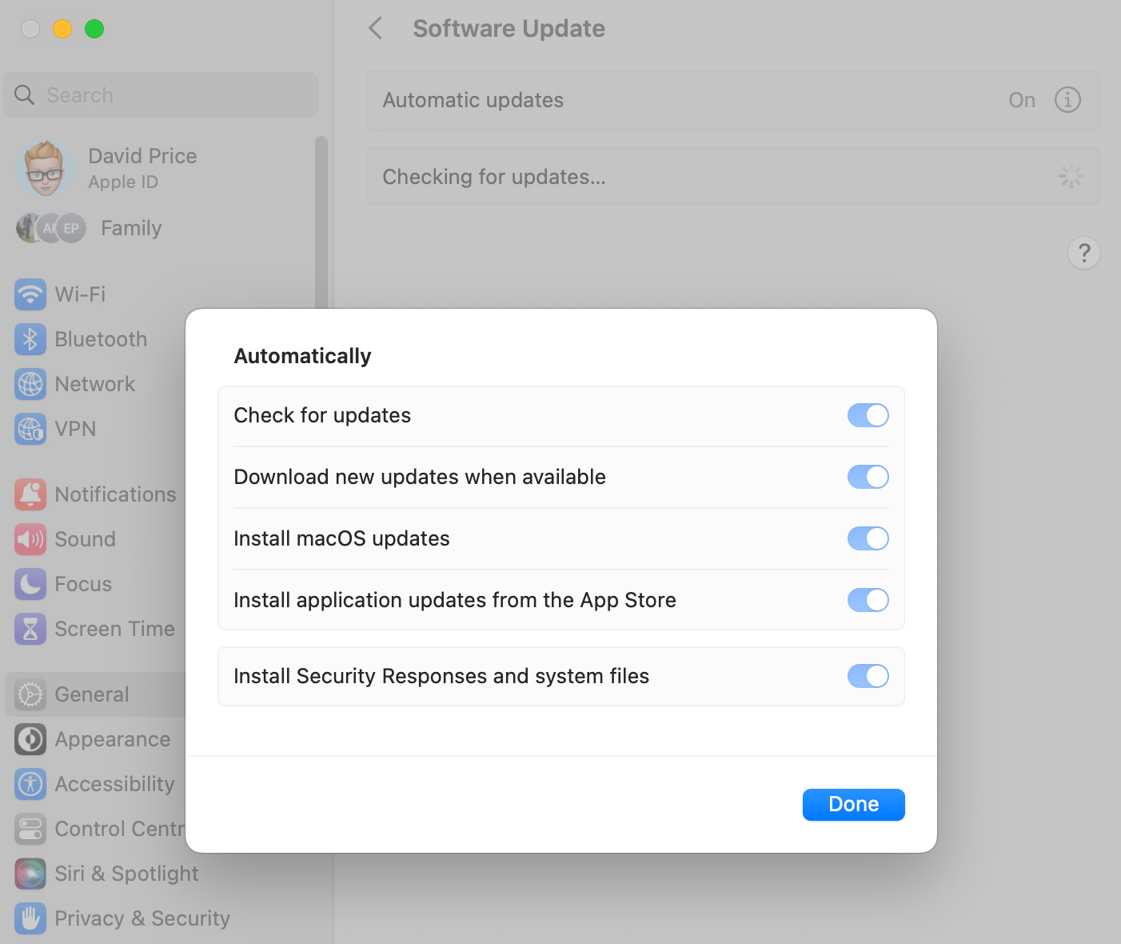Image resolution: width=1121 pixels, height=944 pixels.
Task: Disable Download new updates when available
Action: 868,477
